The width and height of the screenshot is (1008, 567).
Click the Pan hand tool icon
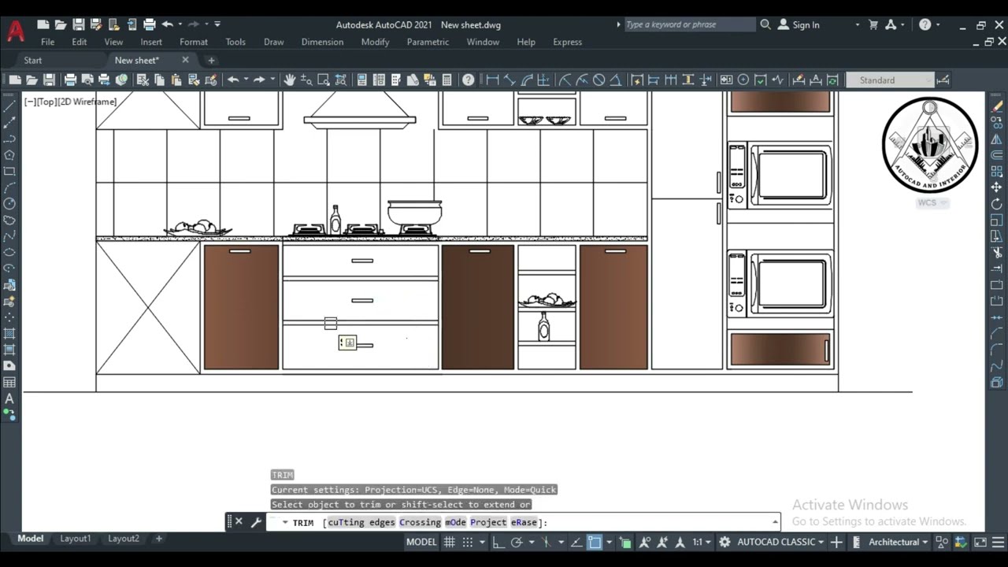[290, 80]
